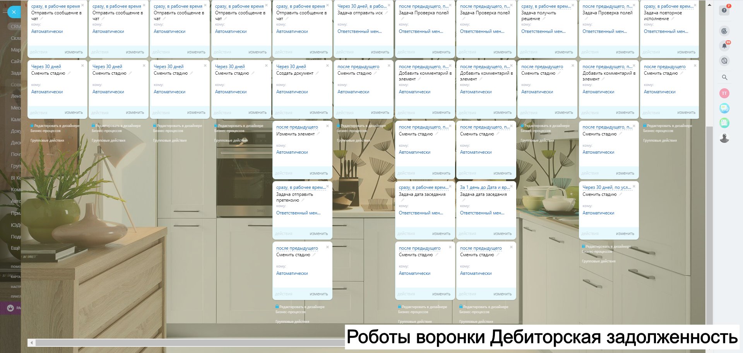Click 'Групповые действия' under 'Через 30 дней, по усл...' column

point(598,261)
